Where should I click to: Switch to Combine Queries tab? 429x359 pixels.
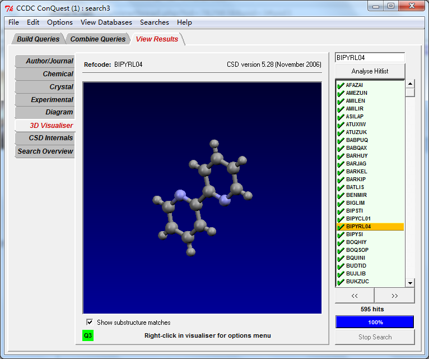[x=98, y=39]
